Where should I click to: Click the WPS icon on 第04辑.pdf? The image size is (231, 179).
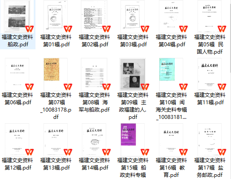pos(183,29)
